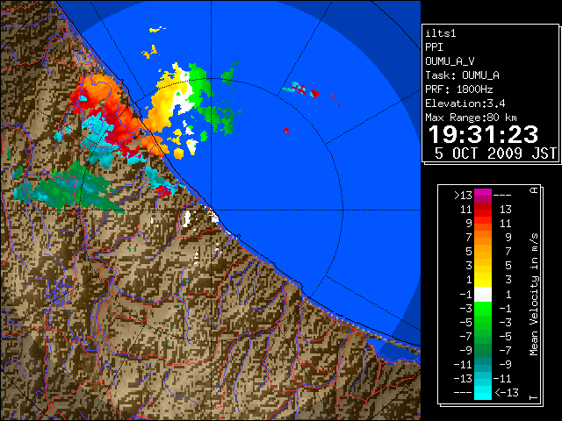Pick the bright cyan band on velocity scale
The image size is (562, 421).
(483, 392)
